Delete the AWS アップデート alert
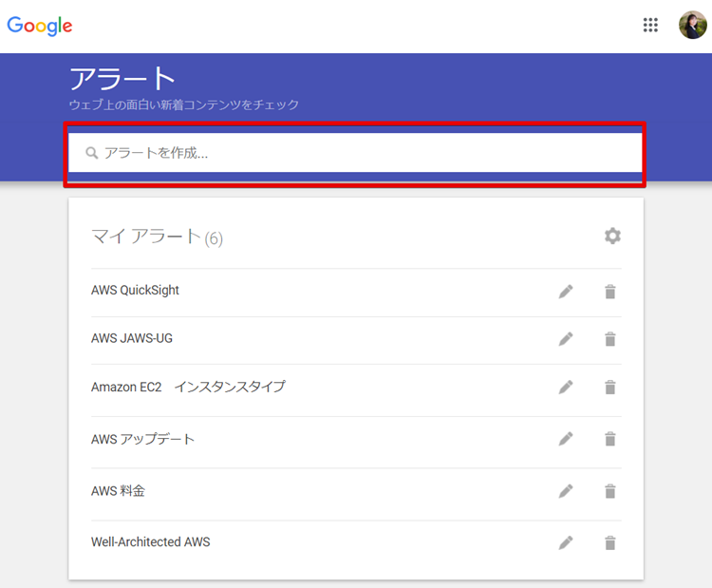 click(x=610, y=439)
